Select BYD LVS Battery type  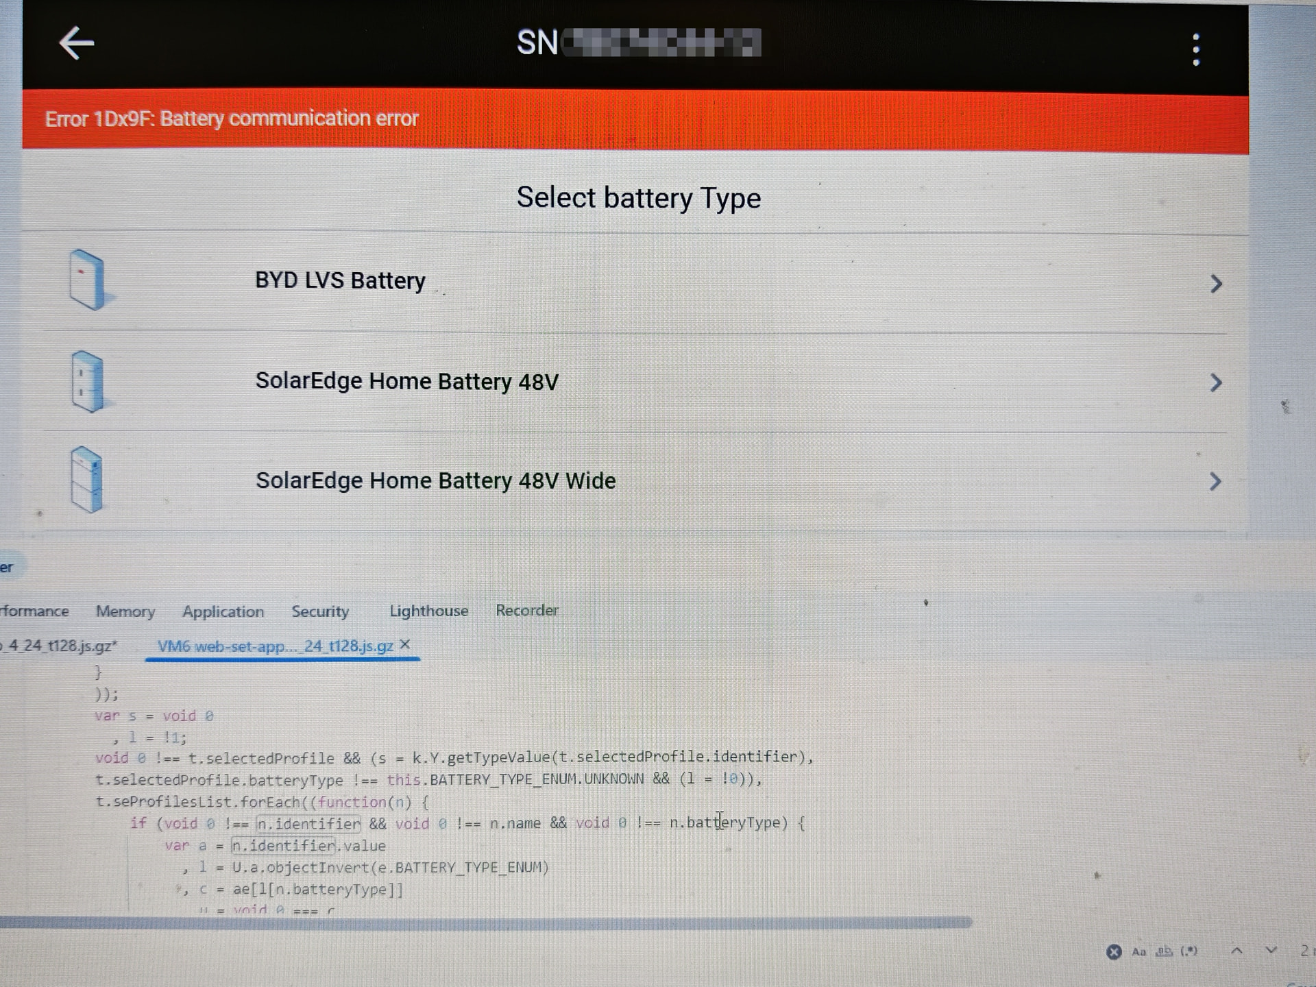pyautogui.click(x=635, y=282)
